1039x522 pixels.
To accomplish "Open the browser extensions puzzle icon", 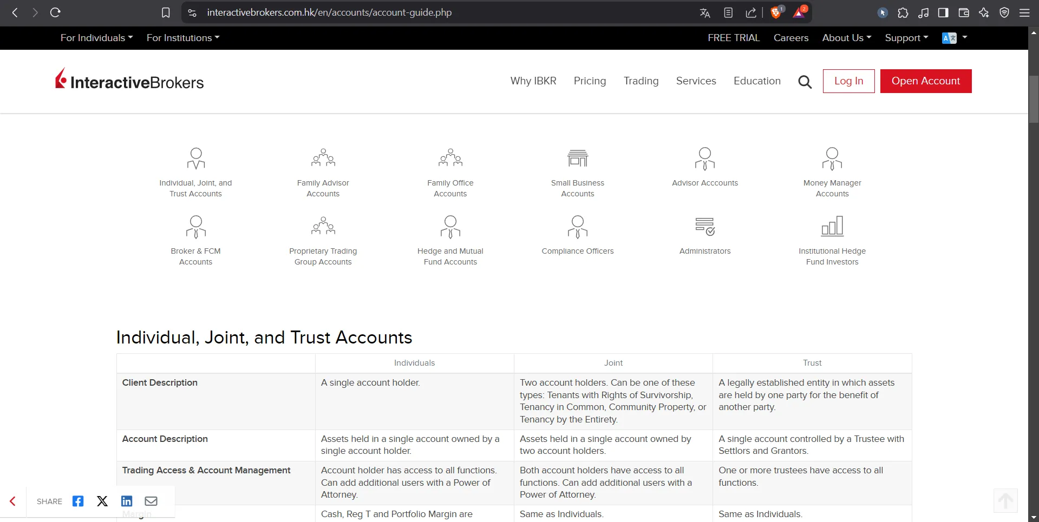I will point(903,12).
